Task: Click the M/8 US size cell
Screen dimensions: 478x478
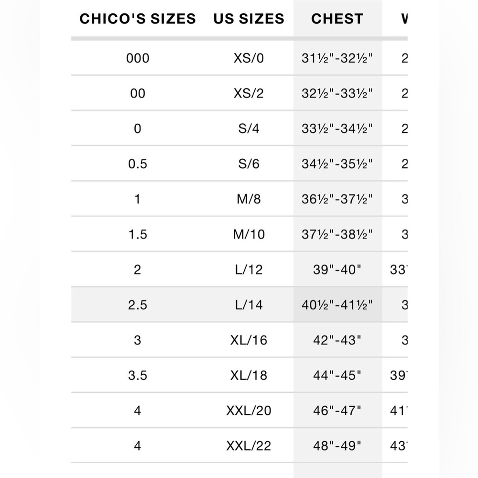Action: [x=249, y=199]
